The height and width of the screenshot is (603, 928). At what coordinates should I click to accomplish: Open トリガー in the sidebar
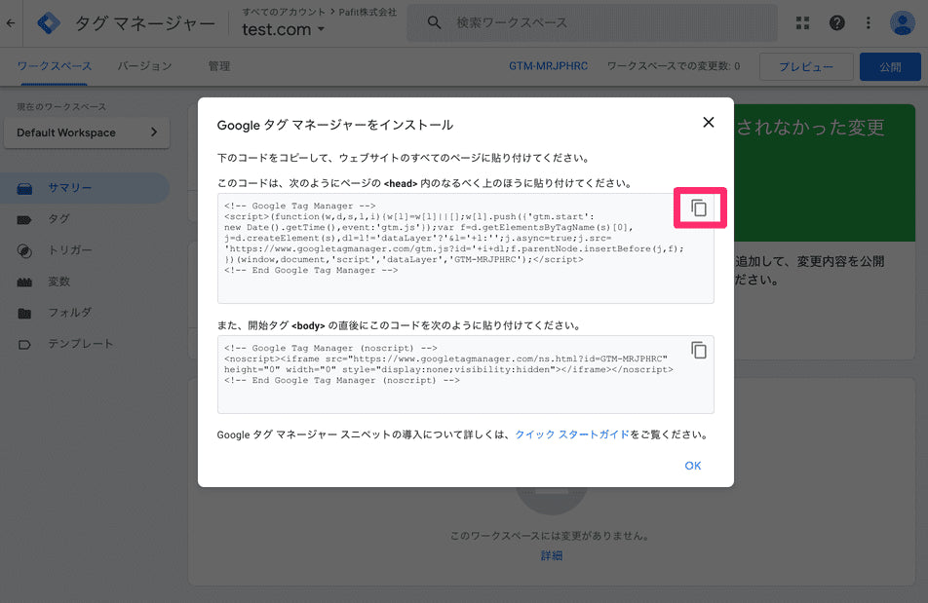coord(70,250)
